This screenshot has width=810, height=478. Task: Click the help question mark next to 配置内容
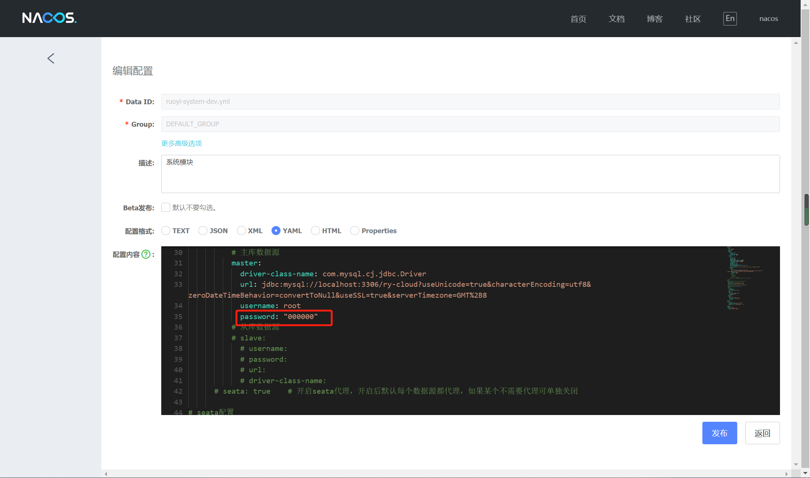point(146,255)
